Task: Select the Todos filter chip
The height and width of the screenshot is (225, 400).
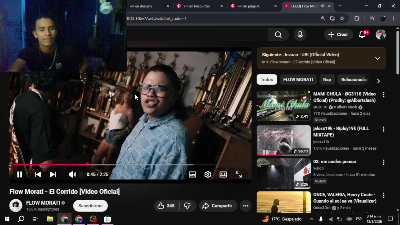Action: tap(267, 80)
